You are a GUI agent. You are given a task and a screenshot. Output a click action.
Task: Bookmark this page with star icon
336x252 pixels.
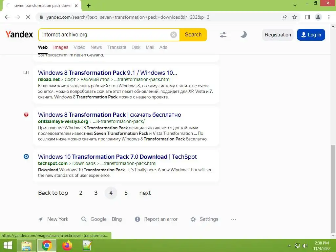pos(295,17)
